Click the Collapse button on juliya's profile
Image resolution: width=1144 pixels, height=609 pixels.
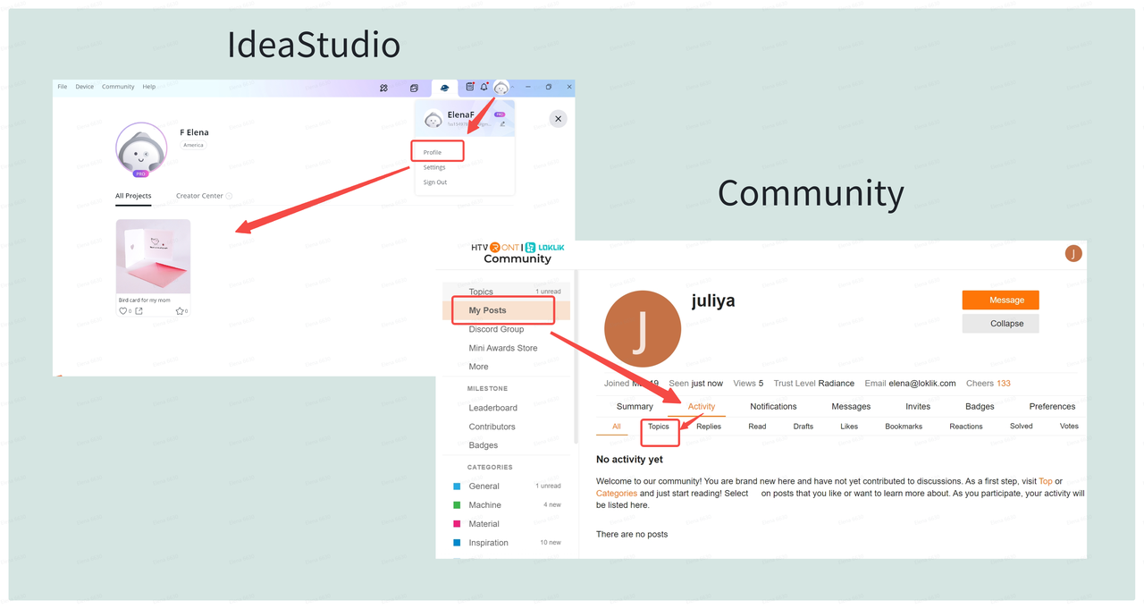(x=1000, y=323)
